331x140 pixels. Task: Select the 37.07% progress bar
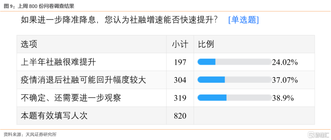234,80
